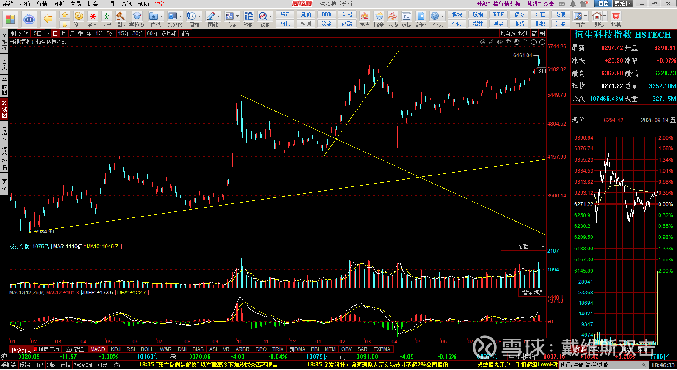The height and width of the screenshot is (370, 677).
Task: Switch chart to 5分 period
Action: [110, 33]
